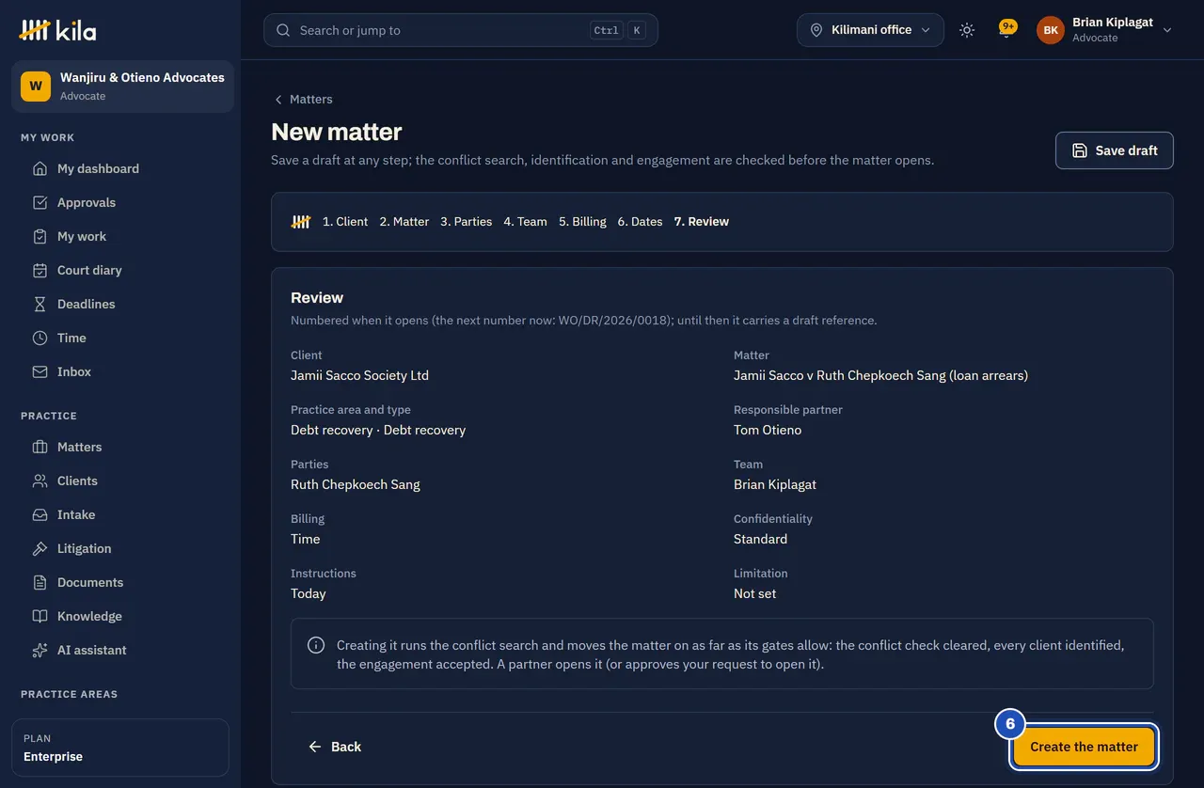Click party name Ruth Chepkoech Sang
The image size is (1204, 788).
(x=356, y=484)
